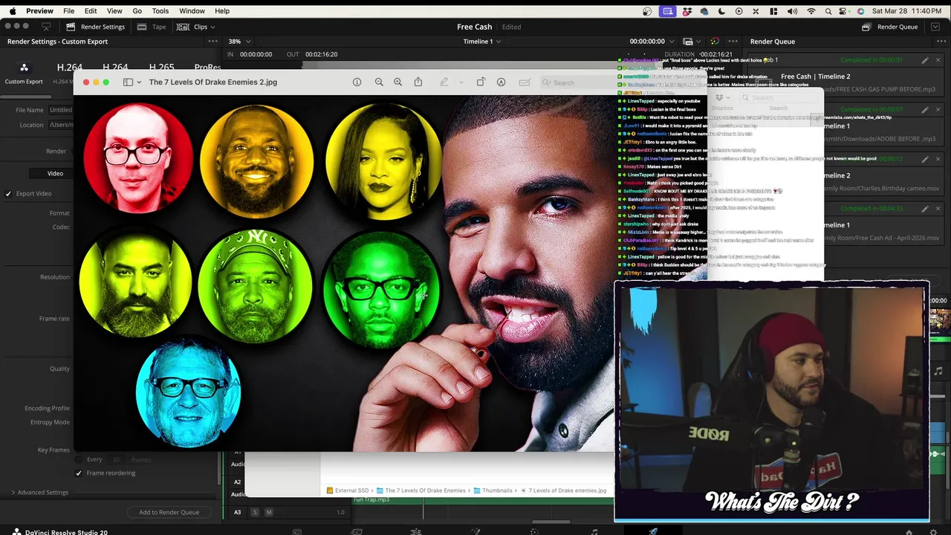951x535 pixels.
Task: Edit the Free Cash Ad job pencil
Action: [925, 209]
